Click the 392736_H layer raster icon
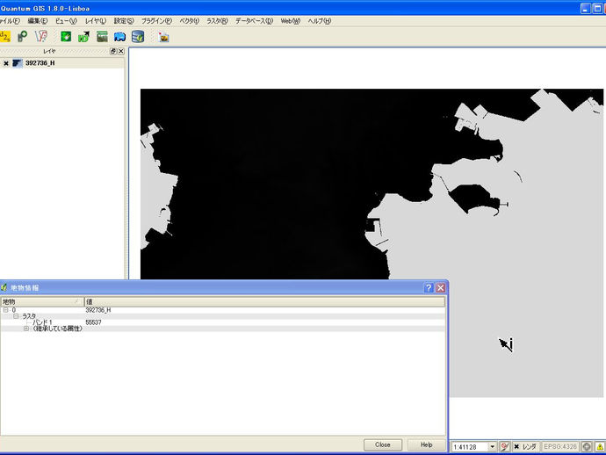The image size is (606, 455). 18,63
